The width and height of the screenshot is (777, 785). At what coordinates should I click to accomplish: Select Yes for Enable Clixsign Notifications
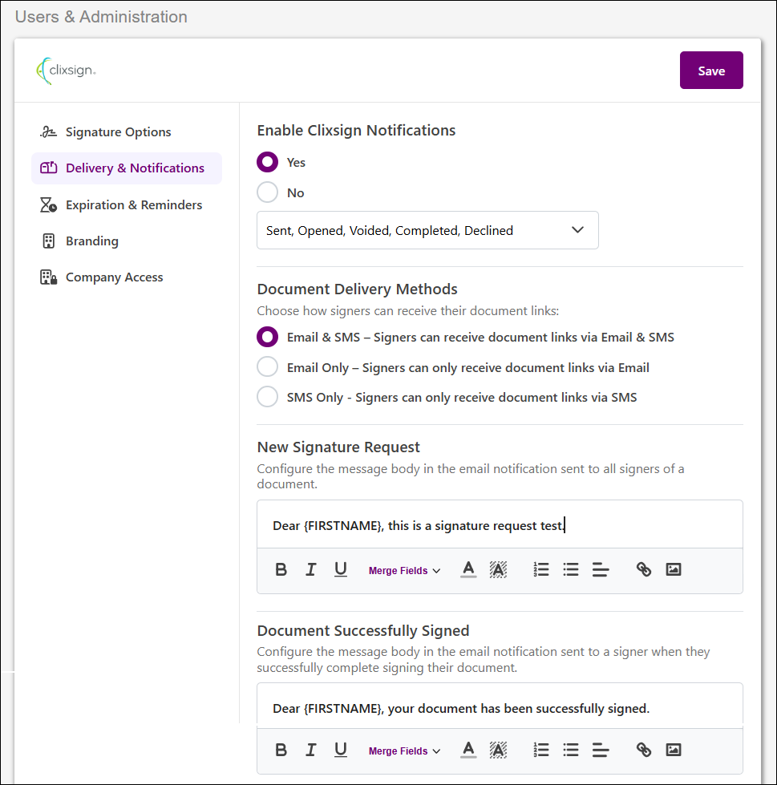coord(267,162)
